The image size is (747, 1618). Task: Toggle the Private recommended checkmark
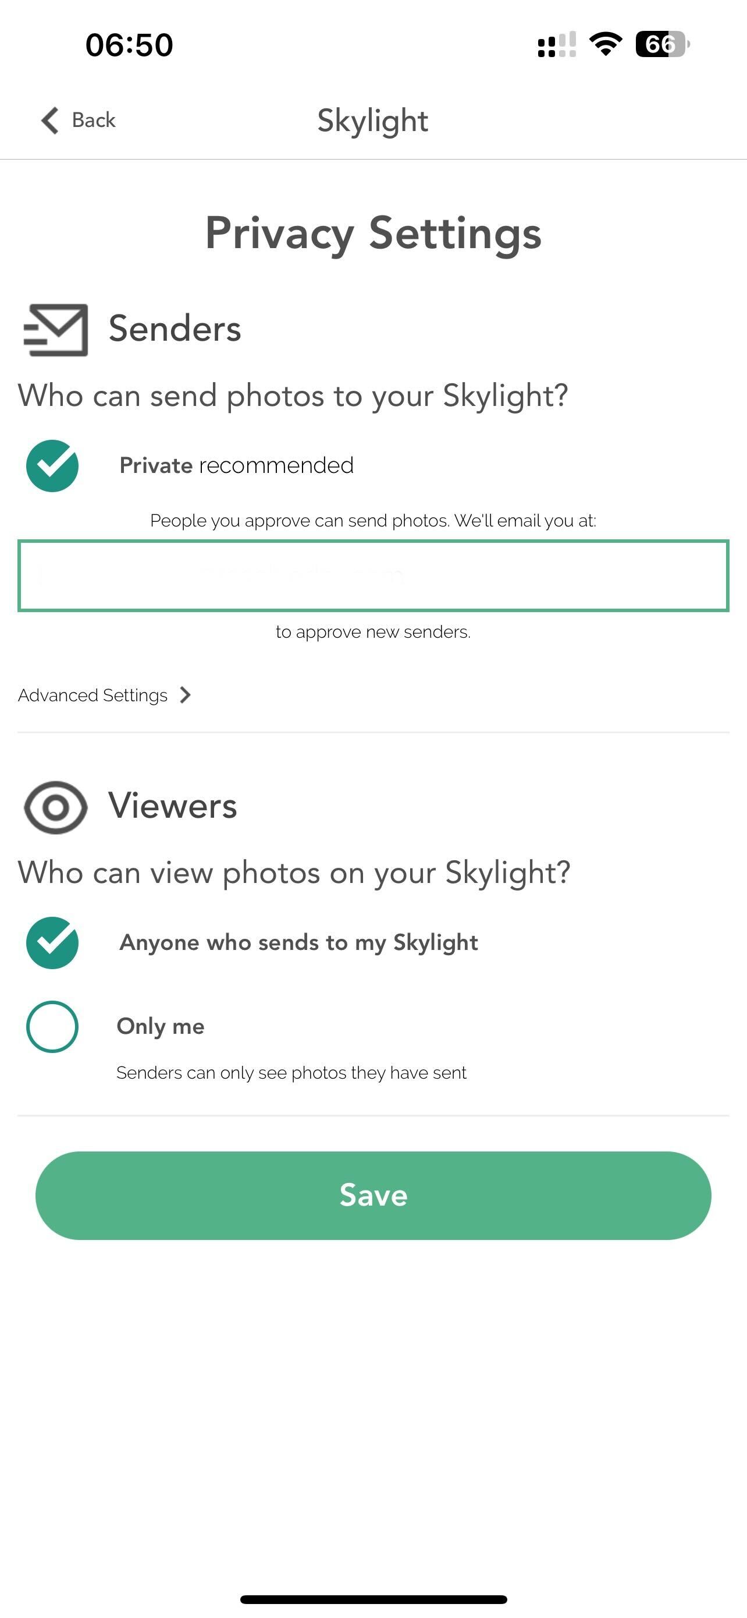pyautogui.click(x=53, y=465)
